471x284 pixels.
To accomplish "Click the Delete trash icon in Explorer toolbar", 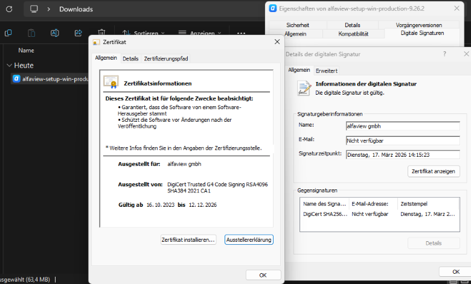I will pos(101,32).
